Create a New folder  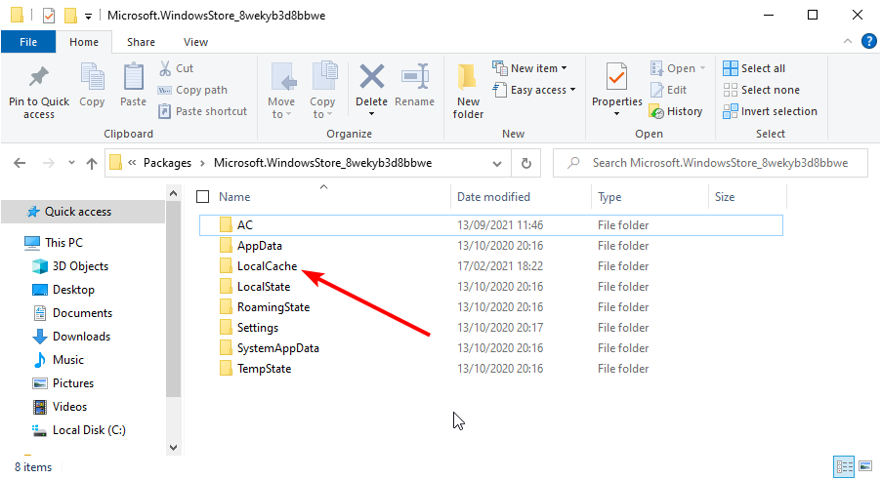pyautogui.click(x=468, y=91)
